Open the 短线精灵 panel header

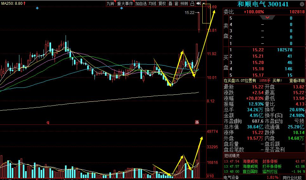point(232,156)
